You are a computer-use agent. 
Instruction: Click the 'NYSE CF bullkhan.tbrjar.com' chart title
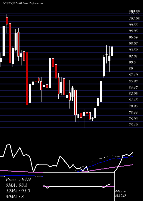pos(23,3)
